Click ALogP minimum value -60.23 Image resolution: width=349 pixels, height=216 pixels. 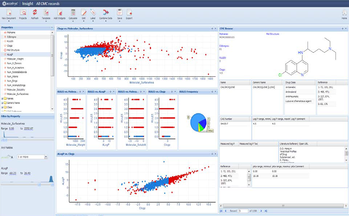coord(12,173)
